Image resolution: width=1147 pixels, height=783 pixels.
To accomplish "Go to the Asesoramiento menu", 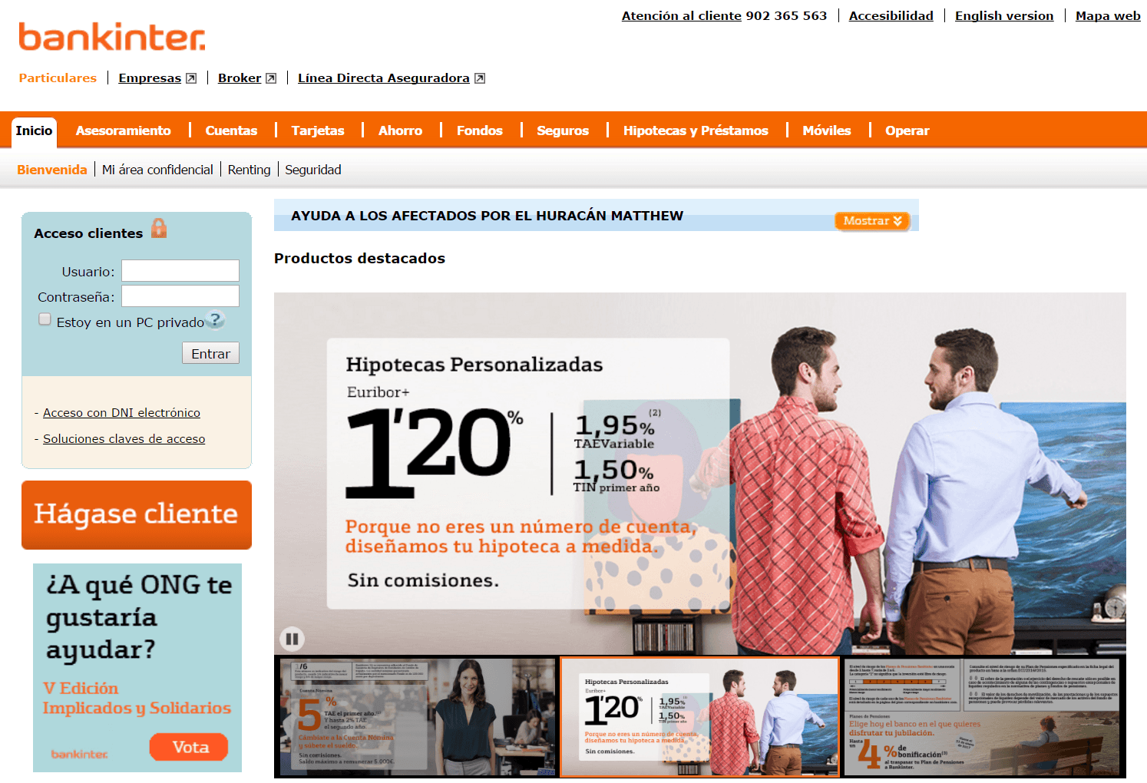I will [x=124, y=130].
